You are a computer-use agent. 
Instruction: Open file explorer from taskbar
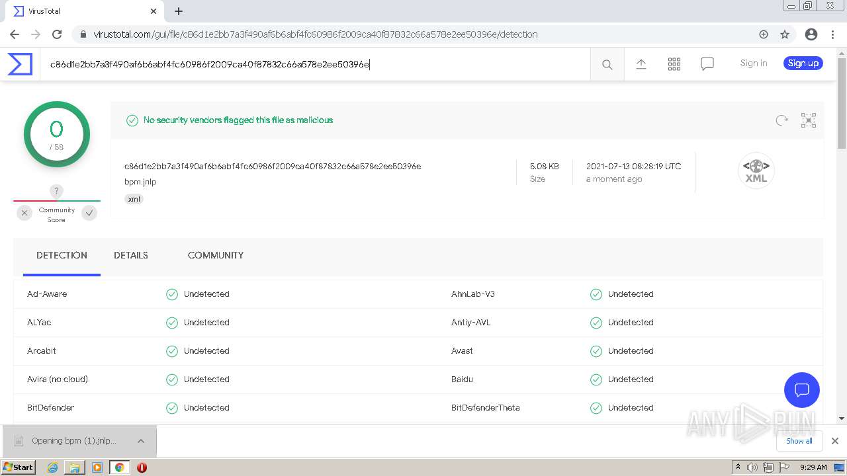pos(75,467)
